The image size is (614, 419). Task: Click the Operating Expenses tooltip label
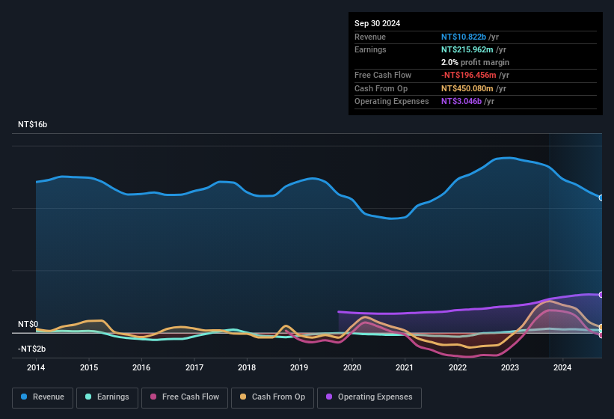tap(392, 102)
